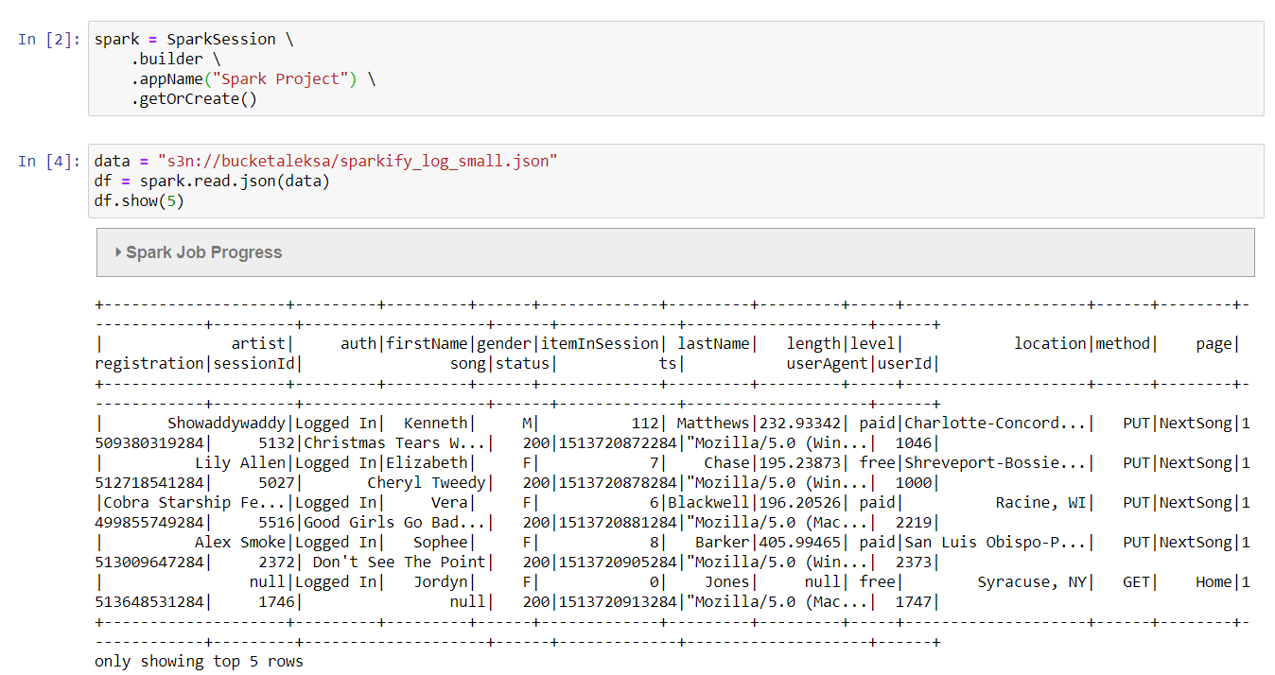The width and height of the screenshot is (1275, 675).
Task: Click the lastName value Blackwell
Action: [x=708, y=503]
